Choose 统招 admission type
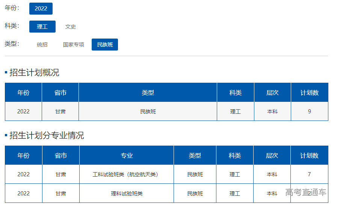 pyautogui.click(x=42, y=45)
